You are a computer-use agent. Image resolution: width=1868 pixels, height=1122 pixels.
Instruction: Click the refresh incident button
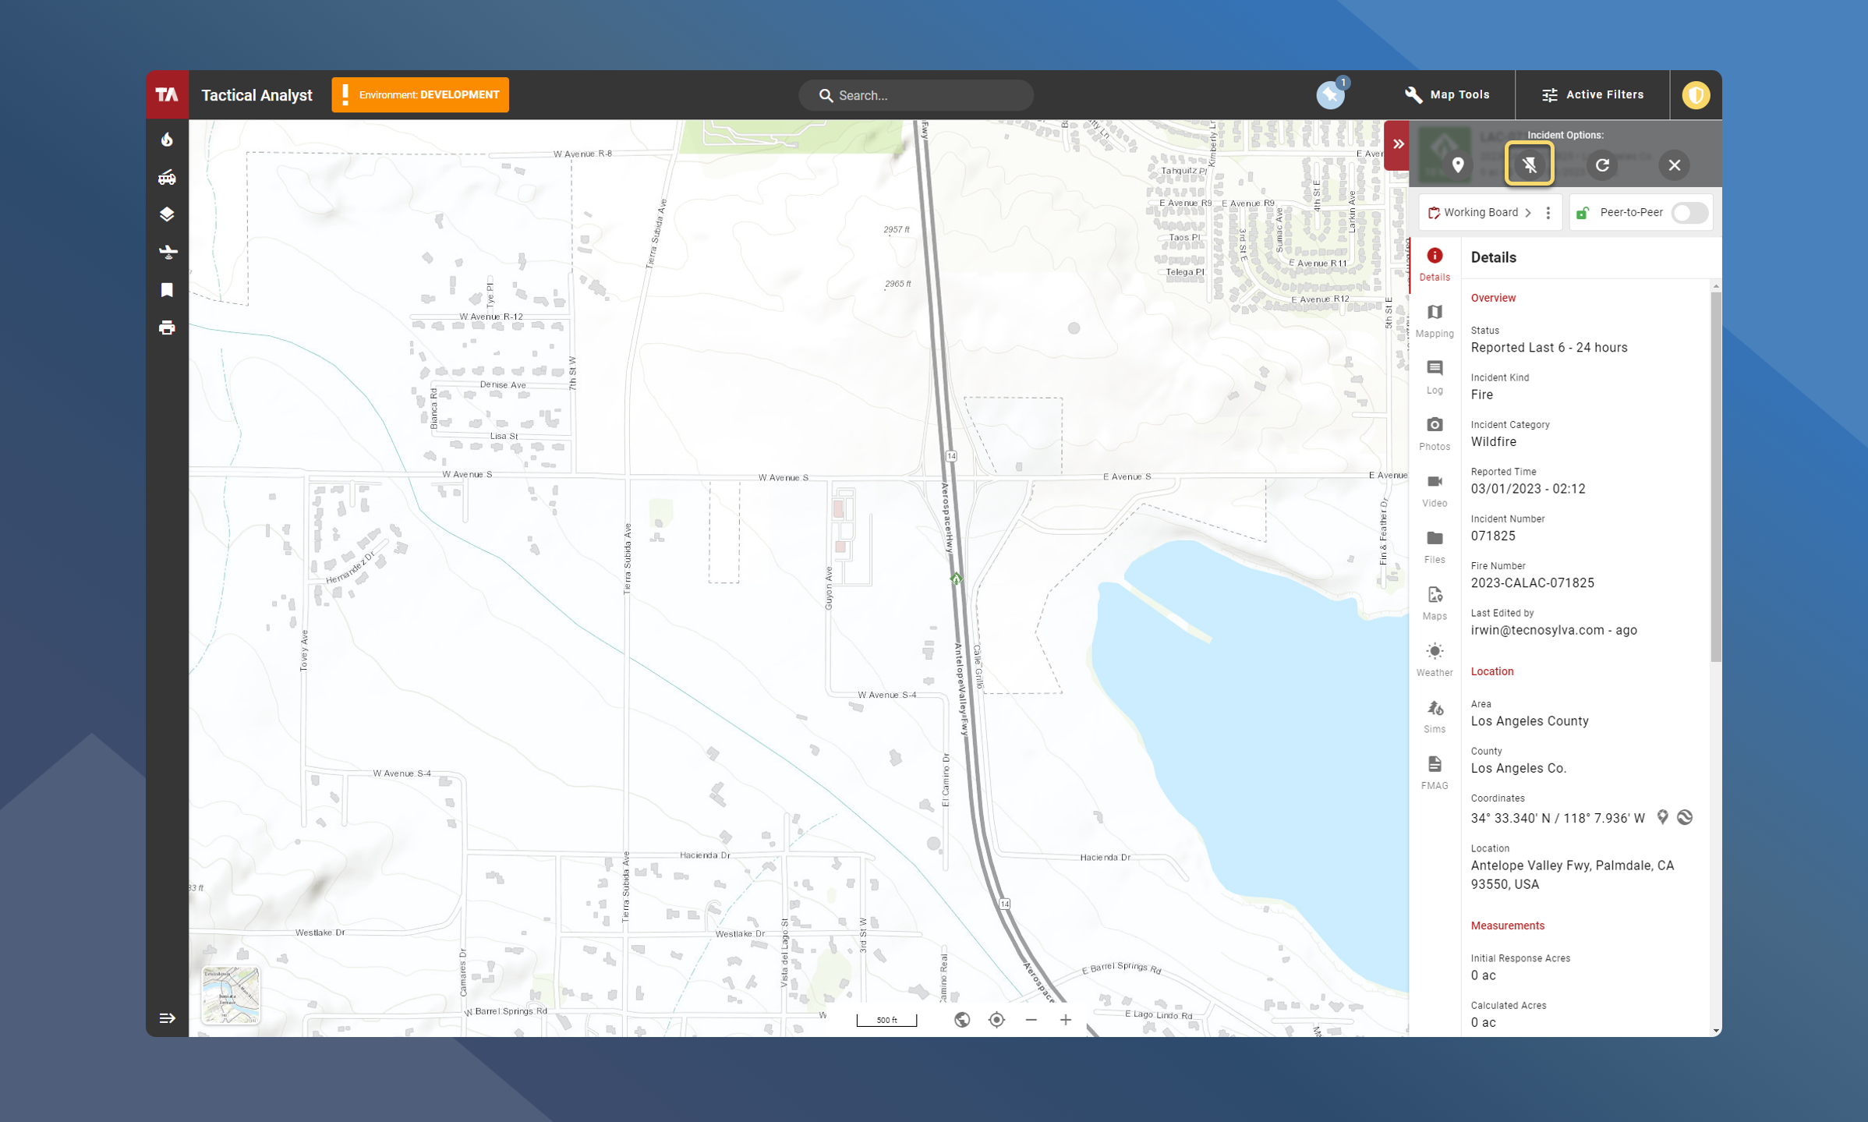tap(1602, 165)
